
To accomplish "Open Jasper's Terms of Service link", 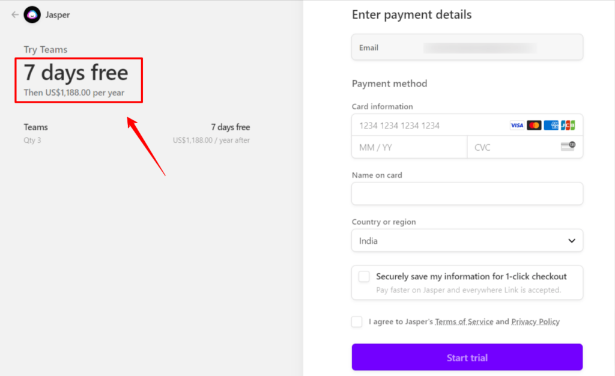I will click(x=464, y=322).
